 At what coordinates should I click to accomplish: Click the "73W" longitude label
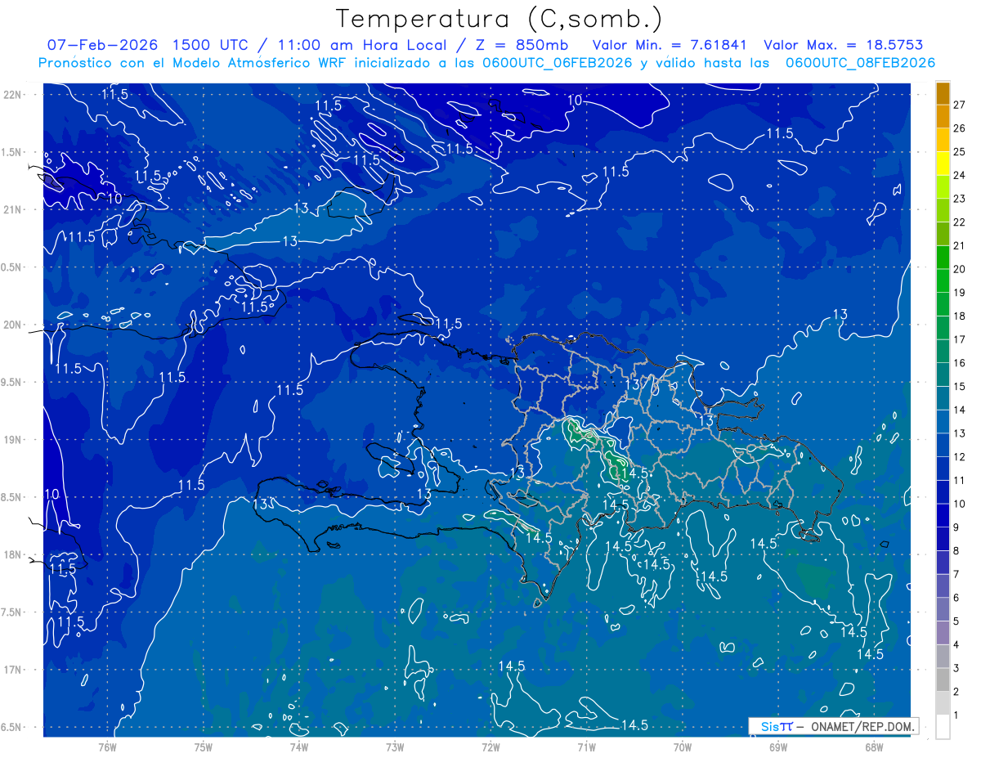click(395, 747)
